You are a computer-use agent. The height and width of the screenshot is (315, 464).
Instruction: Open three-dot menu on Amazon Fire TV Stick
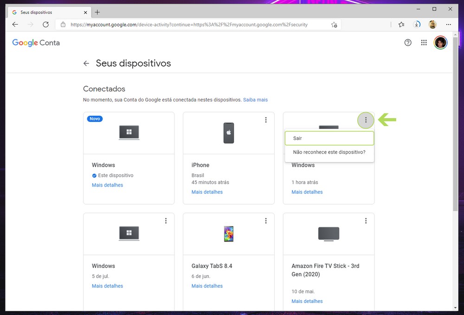tap(366, 221)
